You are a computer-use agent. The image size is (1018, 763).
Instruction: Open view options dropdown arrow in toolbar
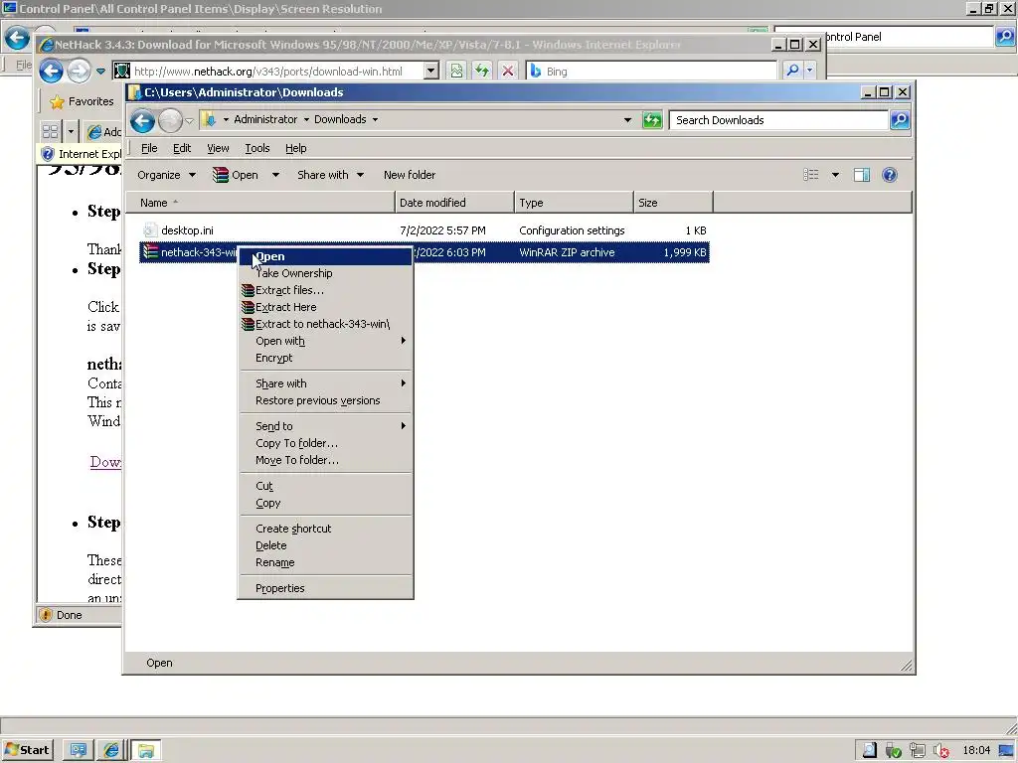pos(835,175)
